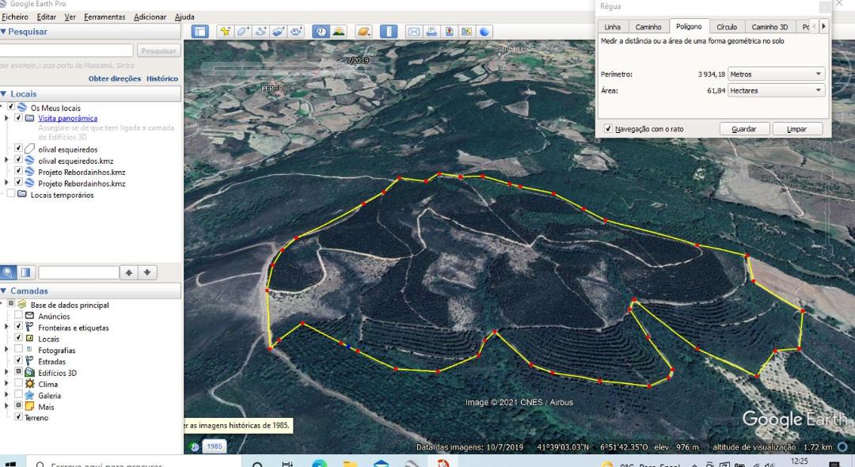The width and height of the screenshot is (855, 467).
Task: Switch to the Caminho tab
Action: (648, 27)
